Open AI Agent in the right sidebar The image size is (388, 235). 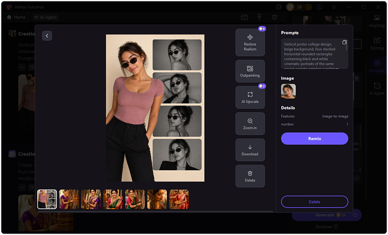click(x=376, y=89)
